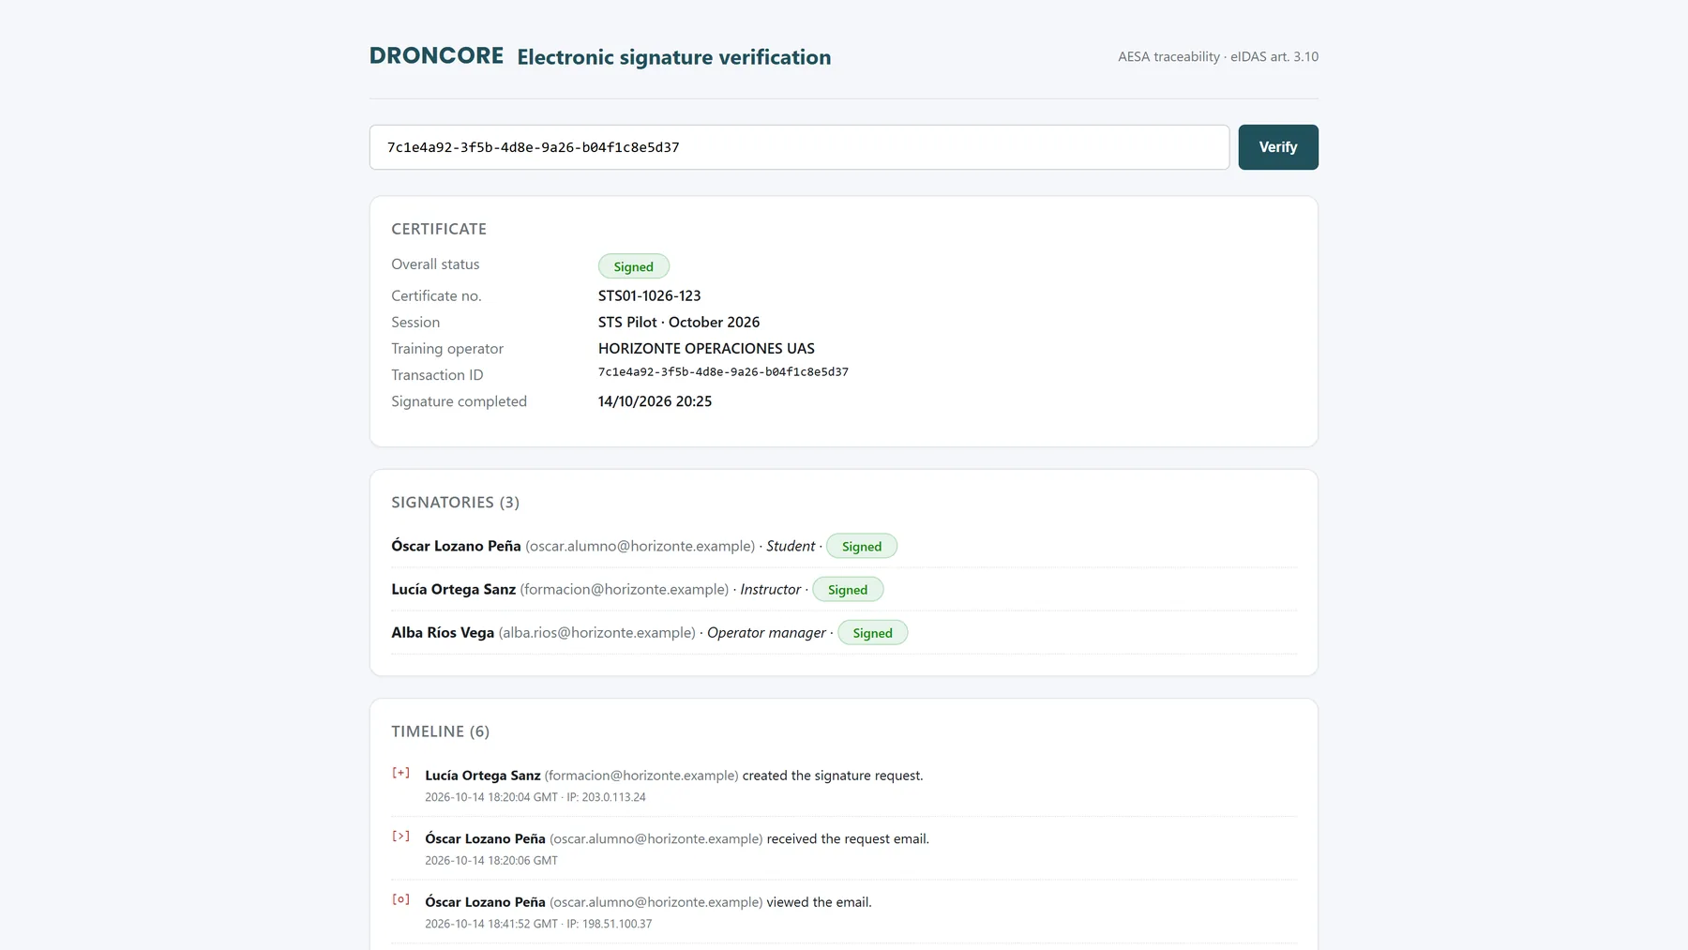Click the DRONCORE logo

tap(436, 56)
